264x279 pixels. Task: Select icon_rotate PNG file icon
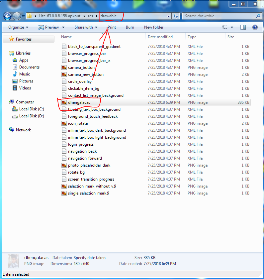[64, 123]
